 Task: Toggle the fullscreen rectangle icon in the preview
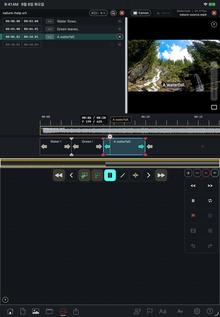click(214, 107)
